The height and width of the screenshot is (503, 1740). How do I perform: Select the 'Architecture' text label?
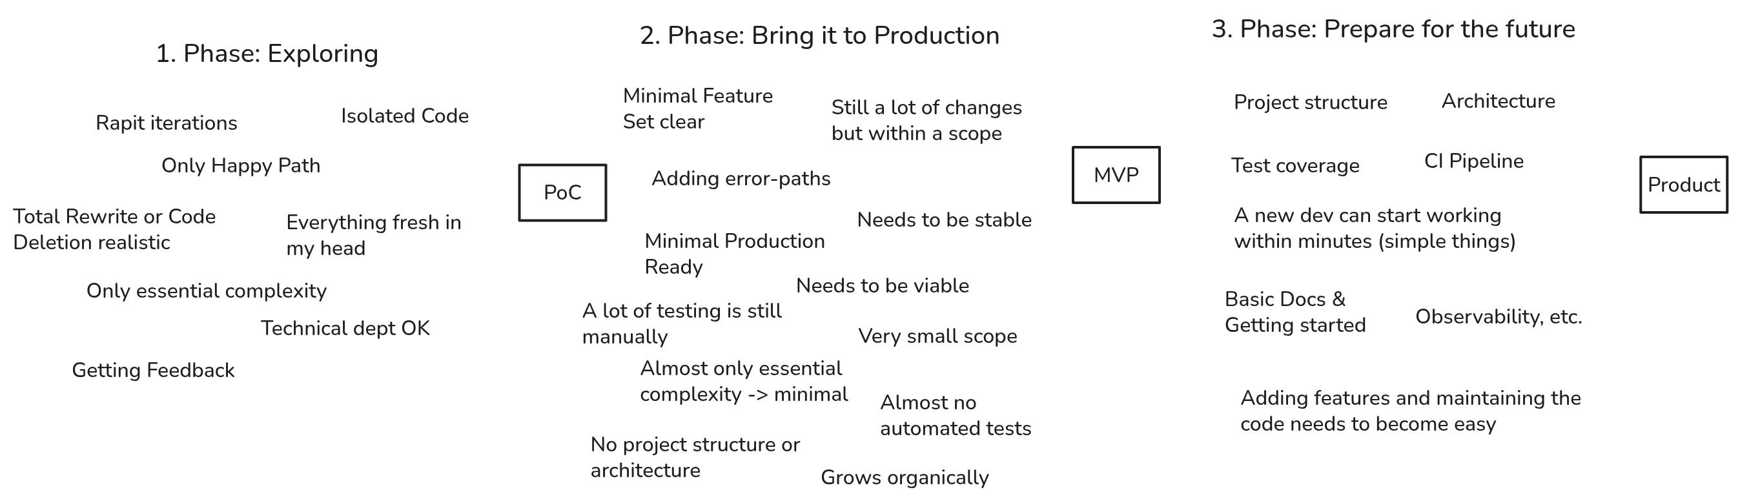(x=1498, y=101)
